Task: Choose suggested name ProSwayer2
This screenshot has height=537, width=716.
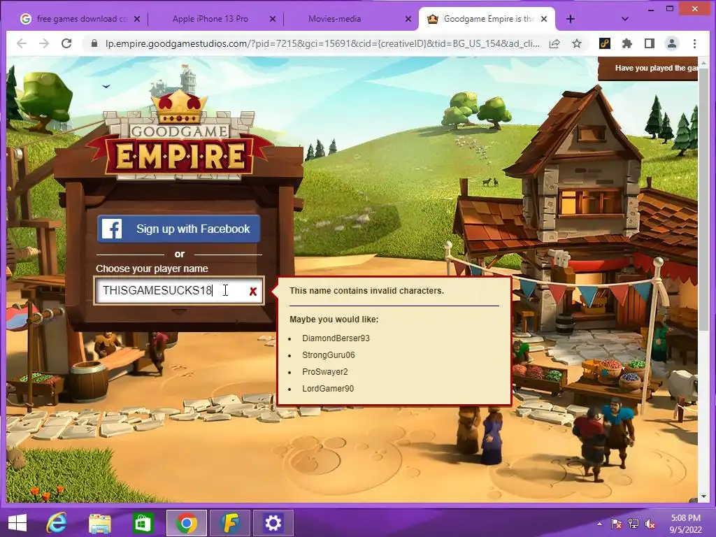Action: (324, 372)
